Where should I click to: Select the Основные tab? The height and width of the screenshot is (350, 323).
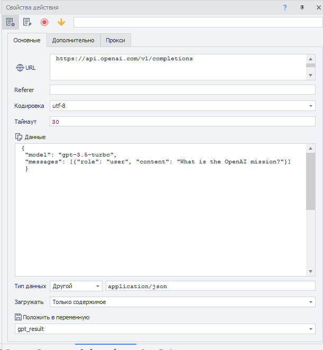tap(26, 41)
